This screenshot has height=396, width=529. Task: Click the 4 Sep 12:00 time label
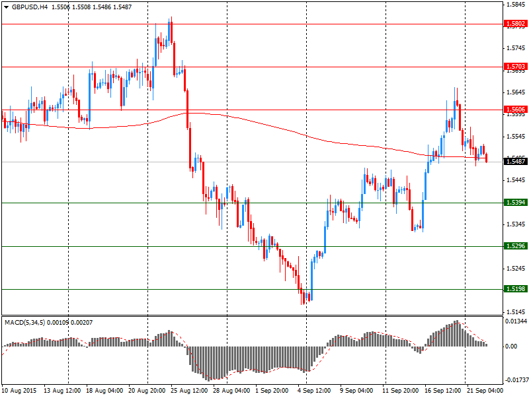[x=314, y=391]
